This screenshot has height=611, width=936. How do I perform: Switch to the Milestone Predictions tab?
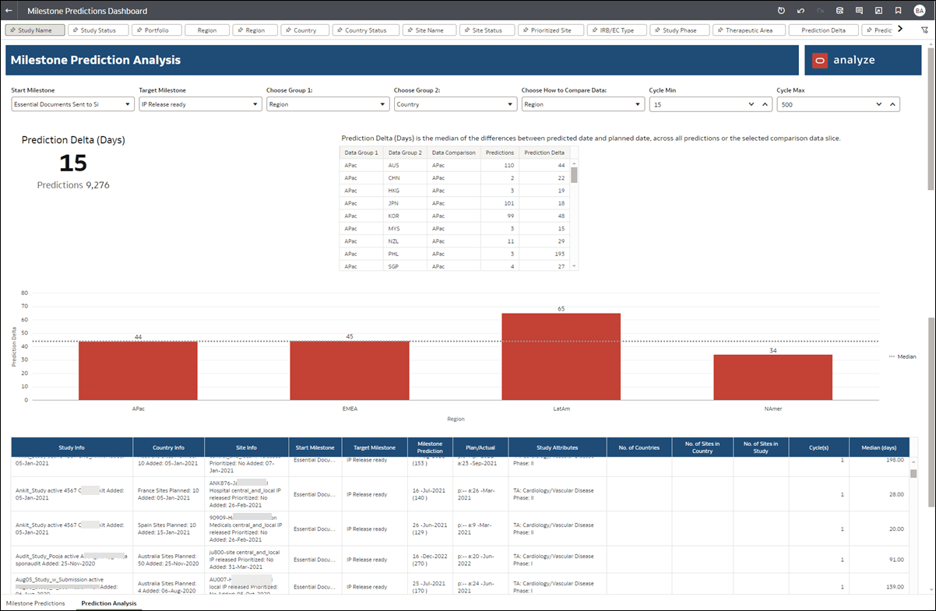pos(35,603)
